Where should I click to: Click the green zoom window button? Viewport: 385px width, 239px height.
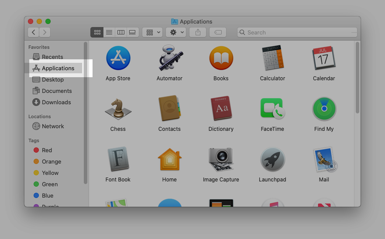[x=48, y=21]
